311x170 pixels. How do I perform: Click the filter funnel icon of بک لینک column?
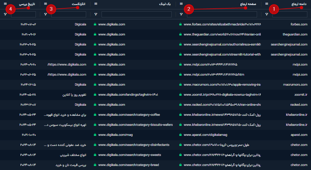pos(96,14)
